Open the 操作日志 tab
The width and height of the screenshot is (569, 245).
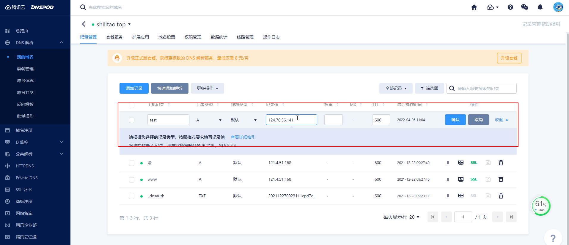point(271,37)
